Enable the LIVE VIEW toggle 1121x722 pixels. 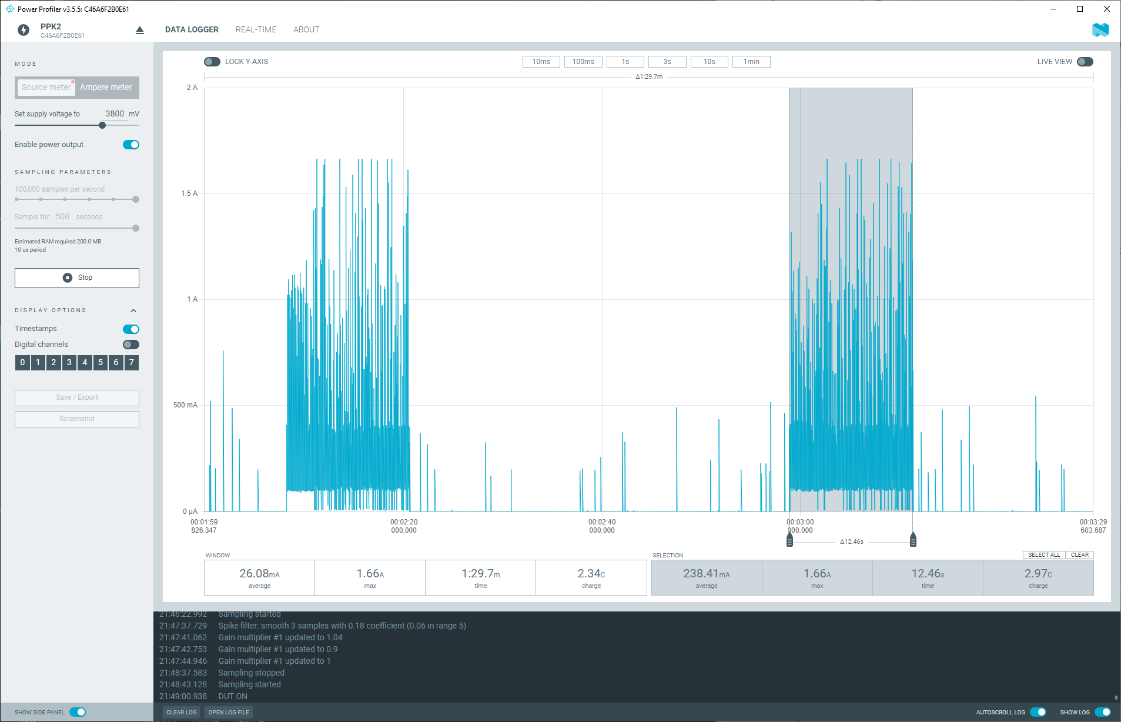point(1086,61)
